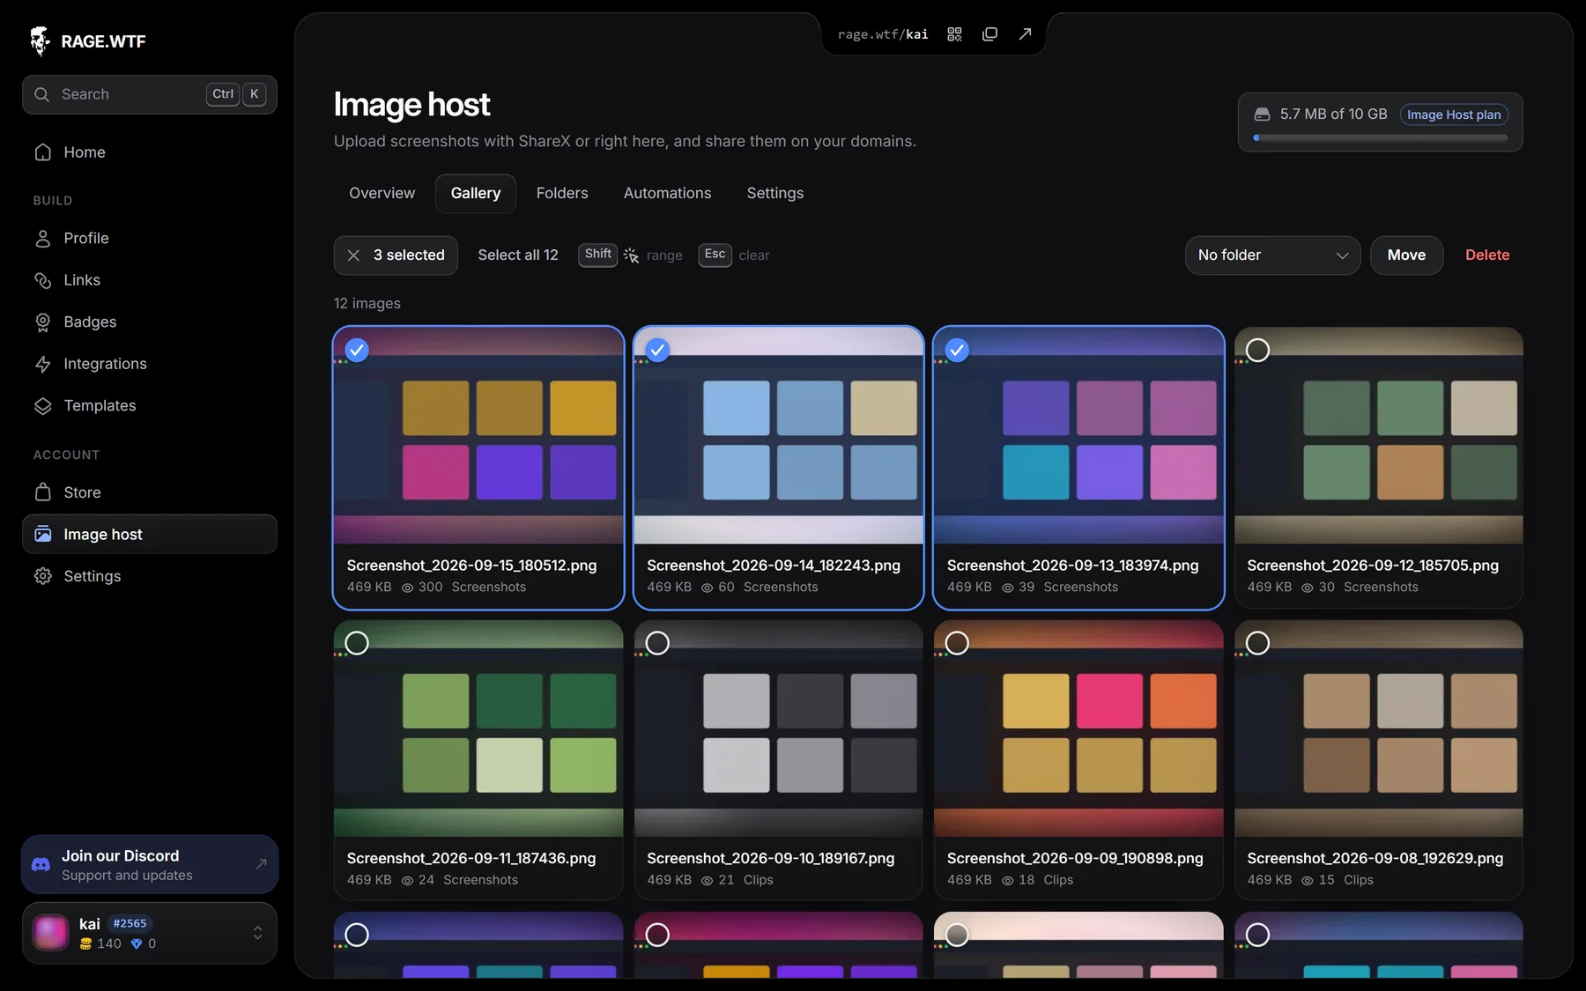The height and width of the screenshot is (991, 1586).
Task: Click the external arrow on Discord card
Action: tap(261, 864)
